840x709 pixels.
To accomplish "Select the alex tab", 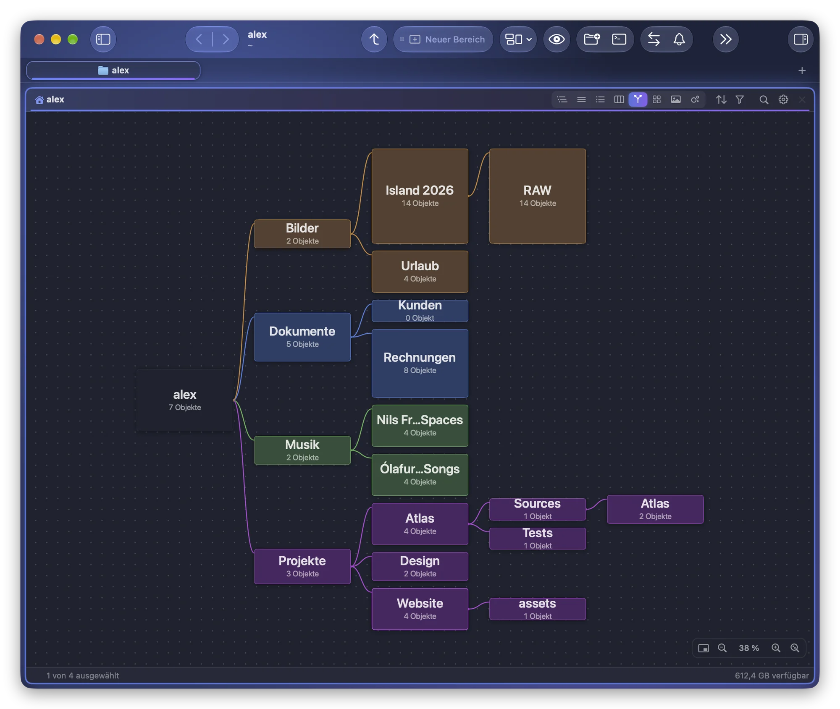I will click(113, 70).
